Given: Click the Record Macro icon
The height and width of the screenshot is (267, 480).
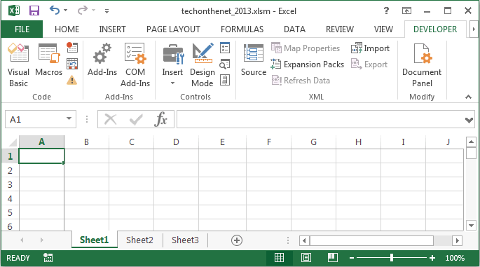Looking at the screenshot, I should tap(72, 48).
